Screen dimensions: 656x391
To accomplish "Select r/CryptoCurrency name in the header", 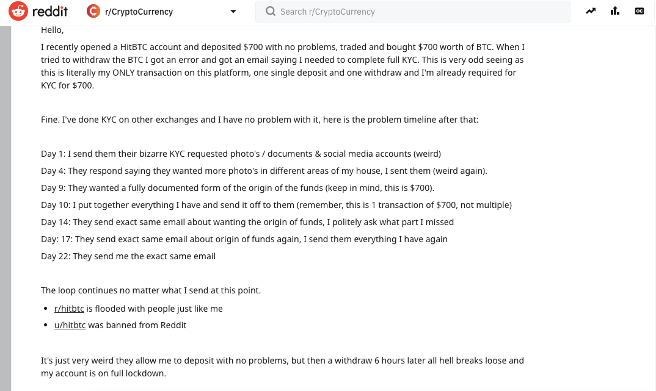I will [137, 11].
